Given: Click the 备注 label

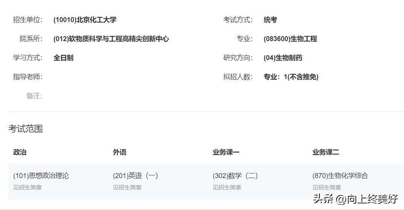Looking at the screenshot, I should pyautogui.click(x=34, y=96).
